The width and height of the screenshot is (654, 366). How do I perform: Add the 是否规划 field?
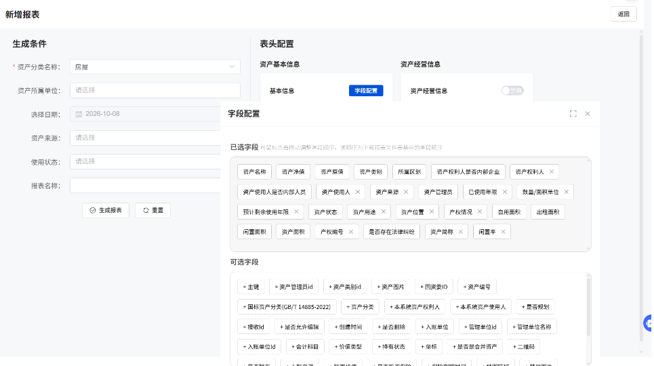point(535,307)
